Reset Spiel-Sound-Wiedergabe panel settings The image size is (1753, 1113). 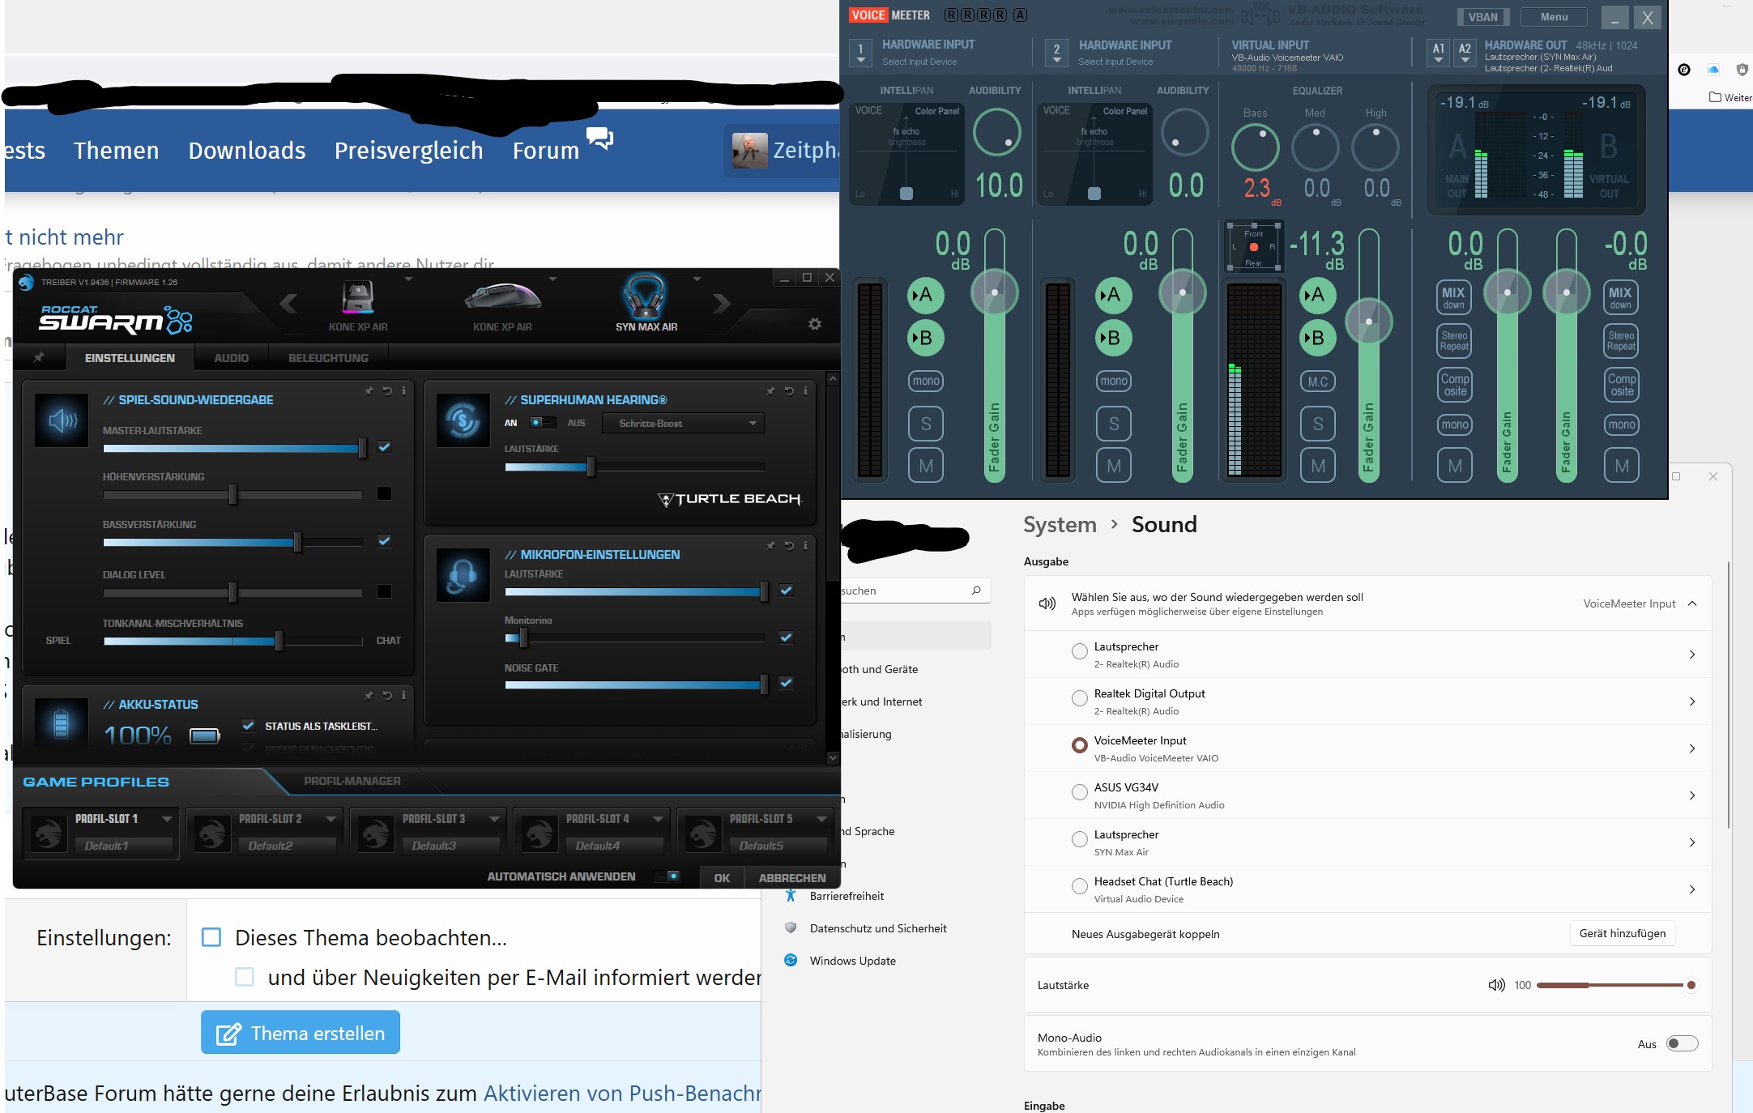click(387, 391)
